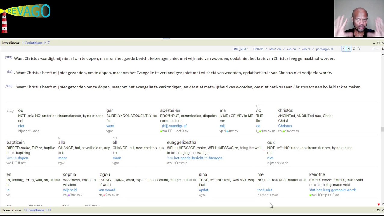Click the Dutch gloss 'wijsheid'

tap(70, 190)
